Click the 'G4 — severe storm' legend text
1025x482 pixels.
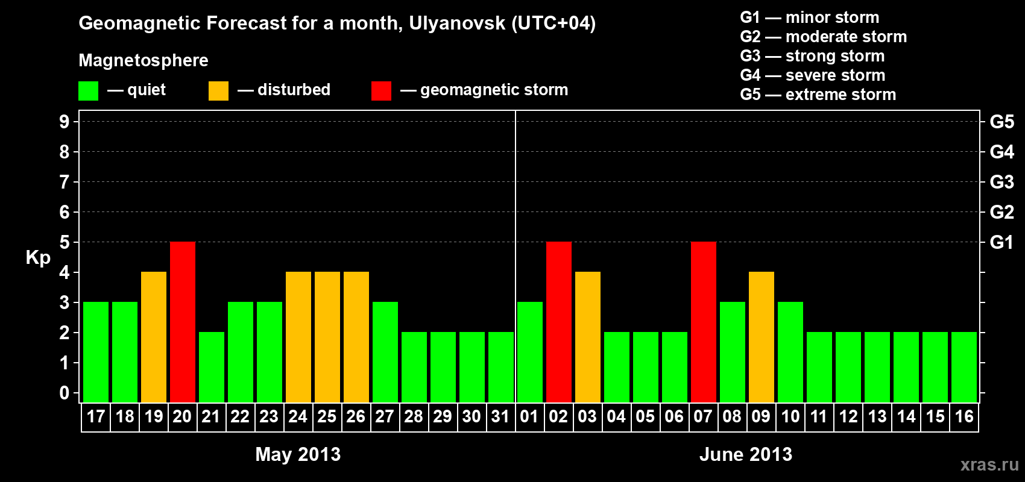[813, 75]
